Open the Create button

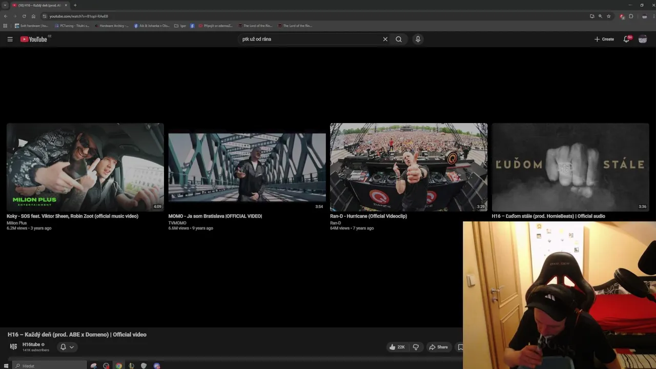(604, 39)
